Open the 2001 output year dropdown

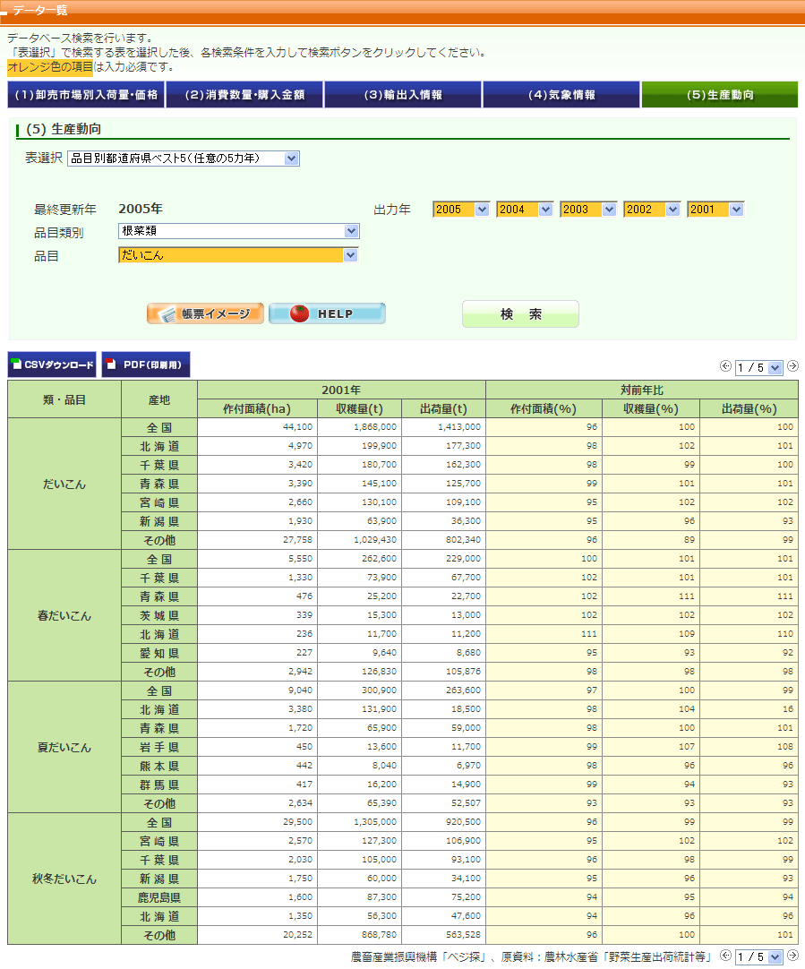(715, 210)
